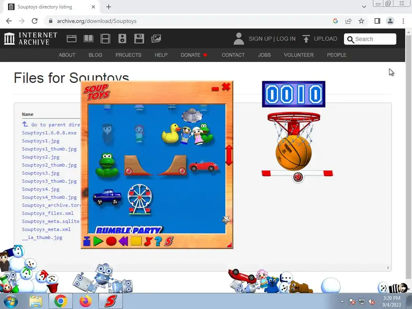Click the Internet Archive logo
The width and height of the screenshot is (412, 309).
pos(31,39)
